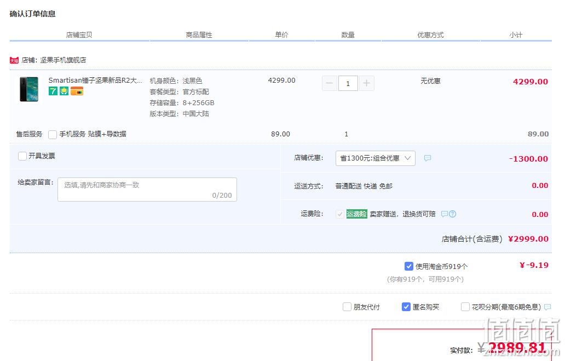
Task: Click the 商品属性 column header
Action: (199, 35)
